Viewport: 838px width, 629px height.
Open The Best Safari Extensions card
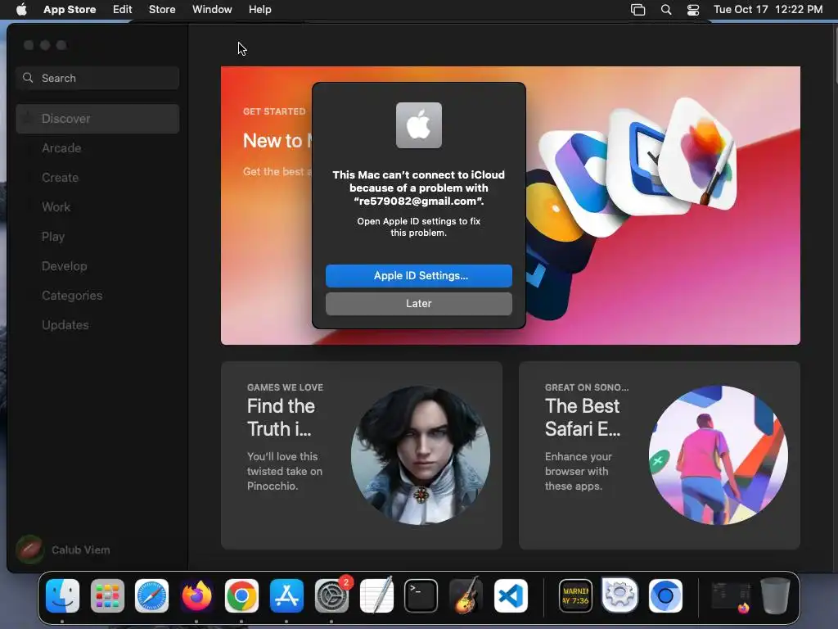(660, 455)
